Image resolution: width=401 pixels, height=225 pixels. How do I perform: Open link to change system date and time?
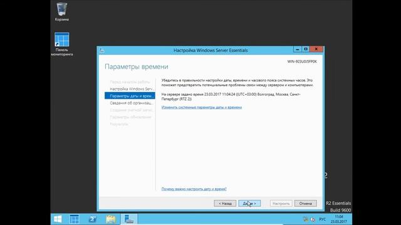202,107
